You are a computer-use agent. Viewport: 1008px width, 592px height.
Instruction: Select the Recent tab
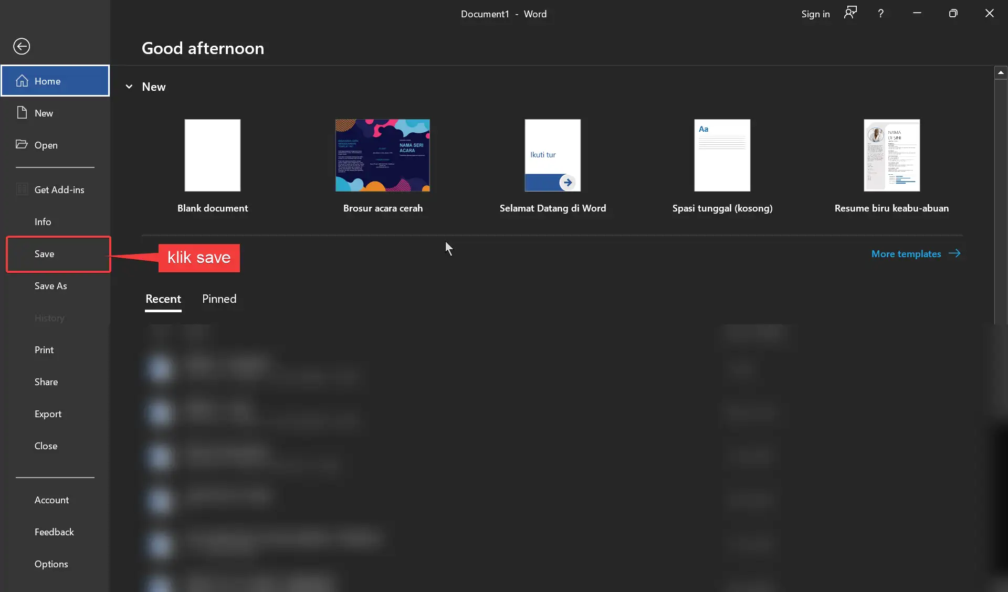tap(163, 299)
